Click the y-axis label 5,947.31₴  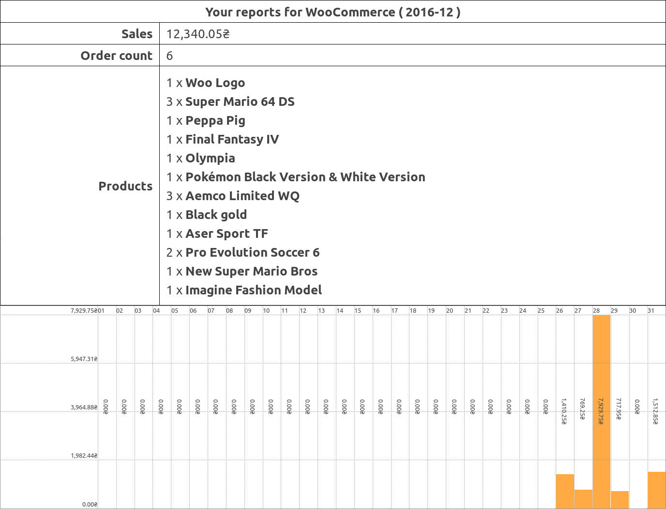point(84,359)
